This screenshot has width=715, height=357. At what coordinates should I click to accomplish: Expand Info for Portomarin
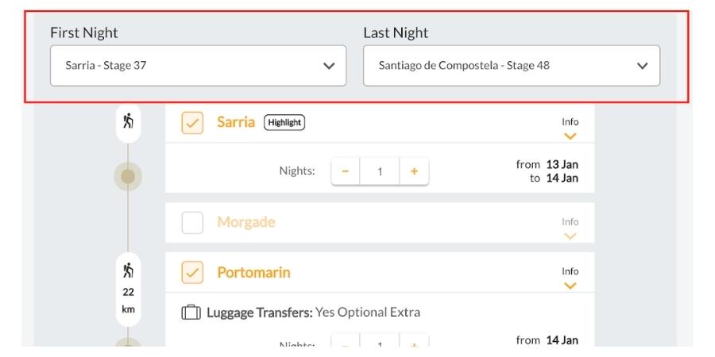(570, 278)
